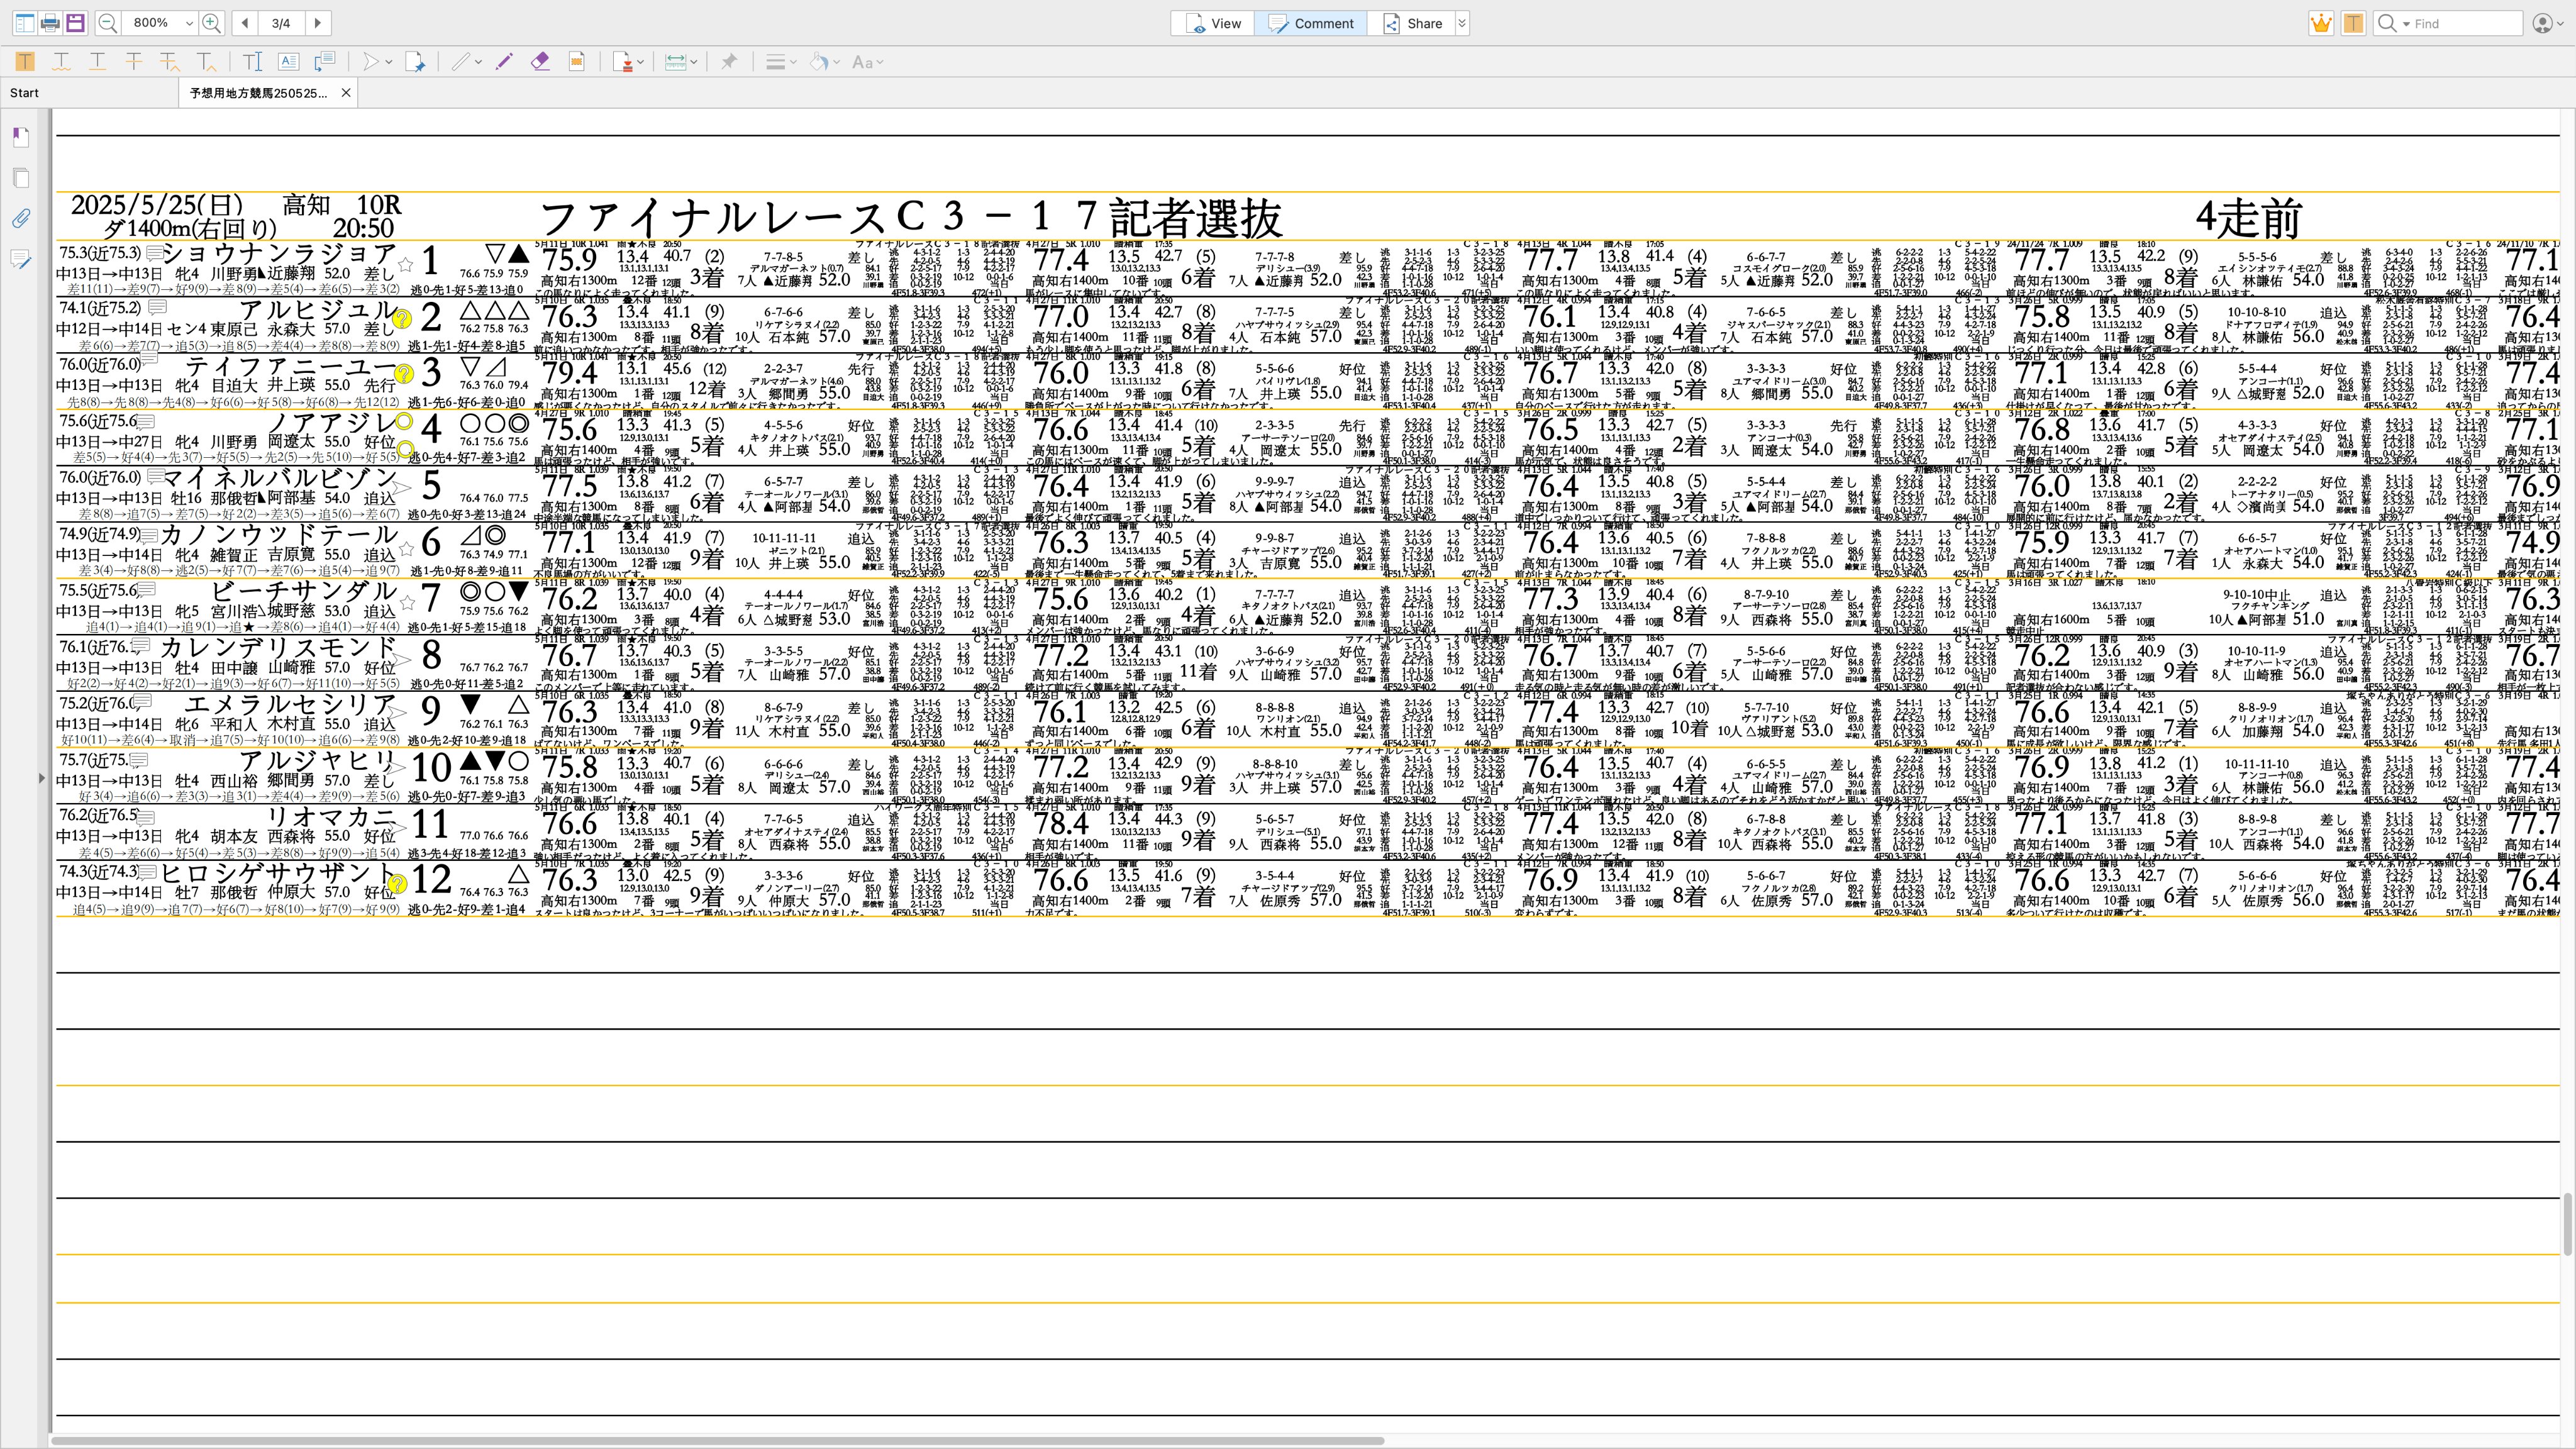Expand the stamp options chevron
2576x1449 pixels.
tap(641, 62)
